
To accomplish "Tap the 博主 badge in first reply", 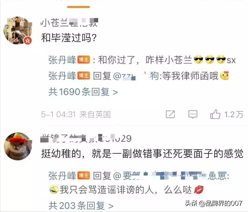I will point(84,60).
